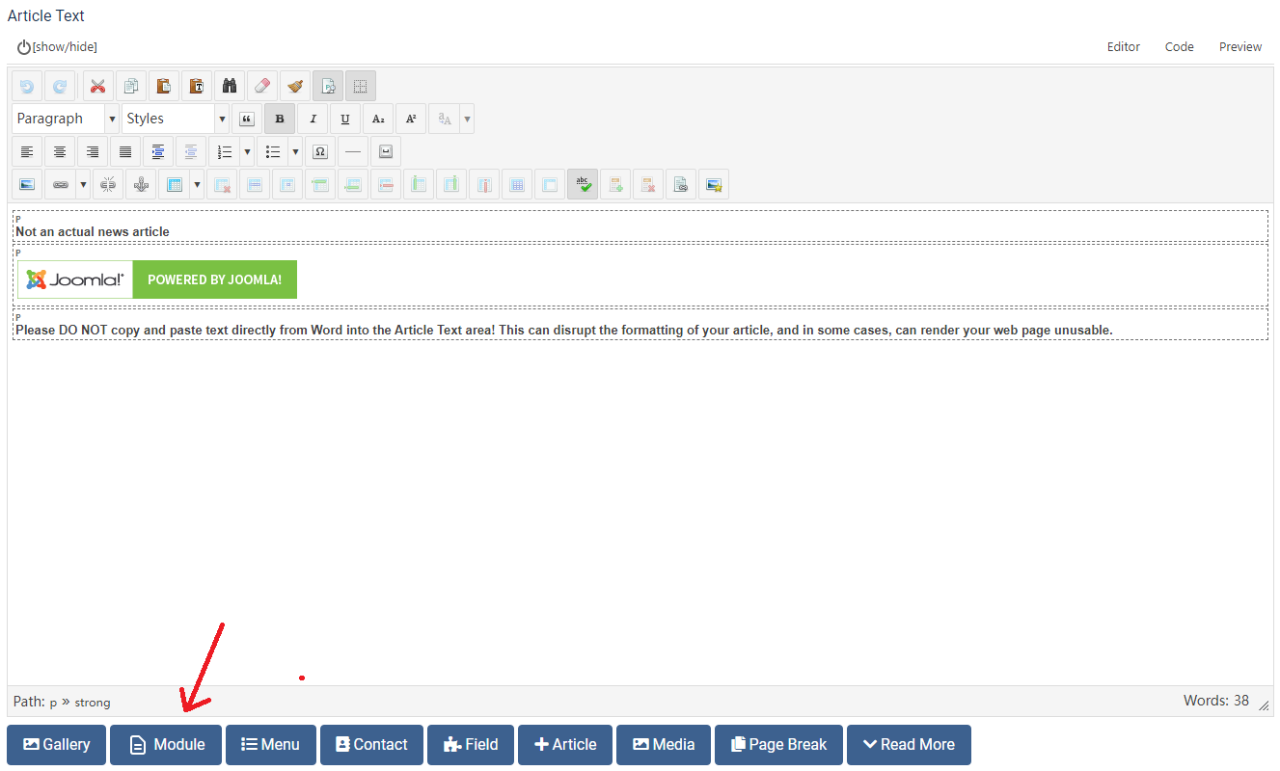Toggle visual guides dotted grid icon
This screenshot has height=771, width=1280.
tap(360, 87)
